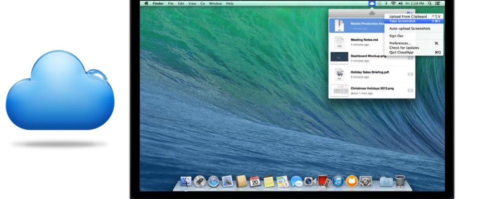Open Launchpad rocket icon in Dock
Viewport: 495px width, 199px height.
(200, 182)
